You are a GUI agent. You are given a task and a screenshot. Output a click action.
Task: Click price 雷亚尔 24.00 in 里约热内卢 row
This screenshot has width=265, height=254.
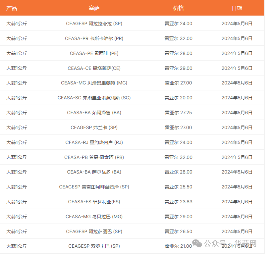tap(179, 142)
